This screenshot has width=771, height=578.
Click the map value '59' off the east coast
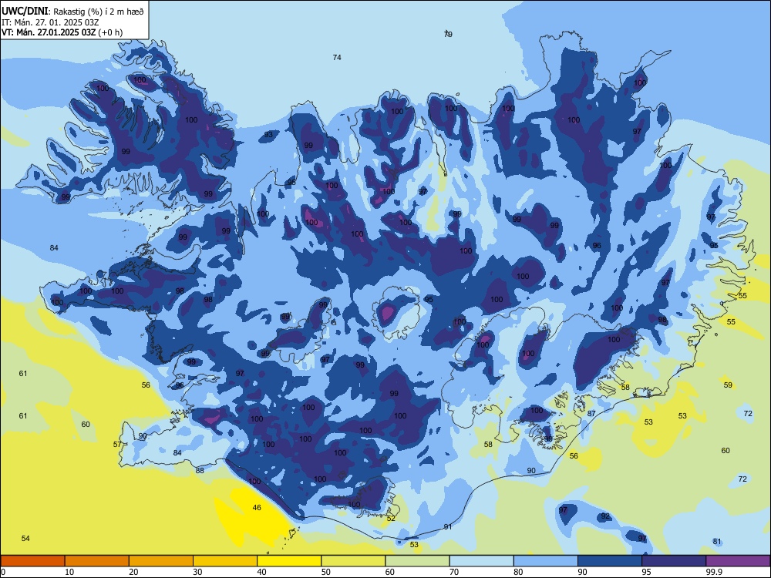click(728, 385)
